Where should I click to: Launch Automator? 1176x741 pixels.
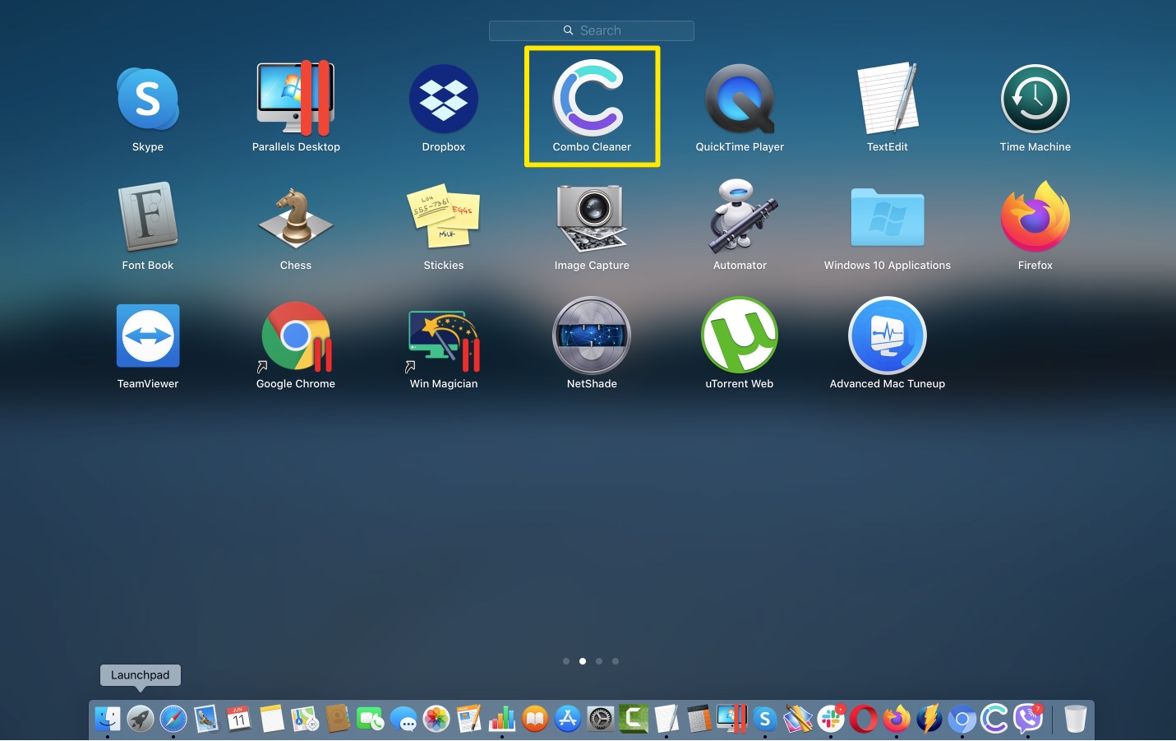coord(740,218)
